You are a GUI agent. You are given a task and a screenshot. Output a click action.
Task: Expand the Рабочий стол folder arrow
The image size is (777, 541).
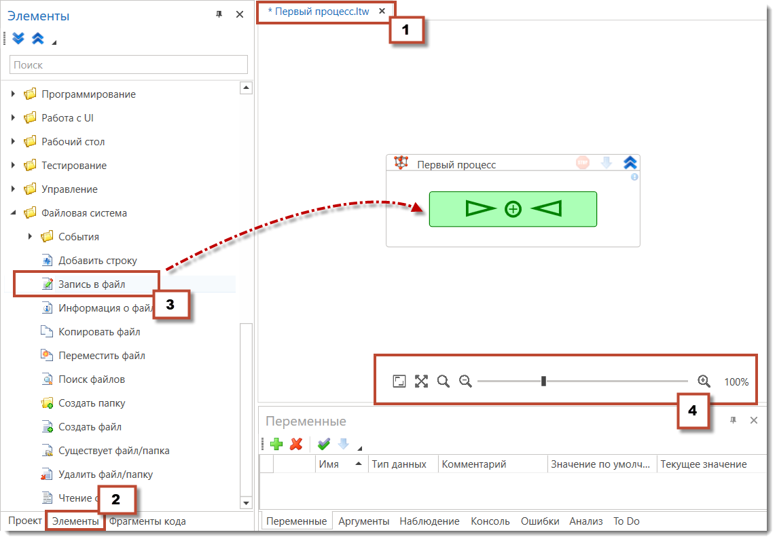(x=13, y=141)
